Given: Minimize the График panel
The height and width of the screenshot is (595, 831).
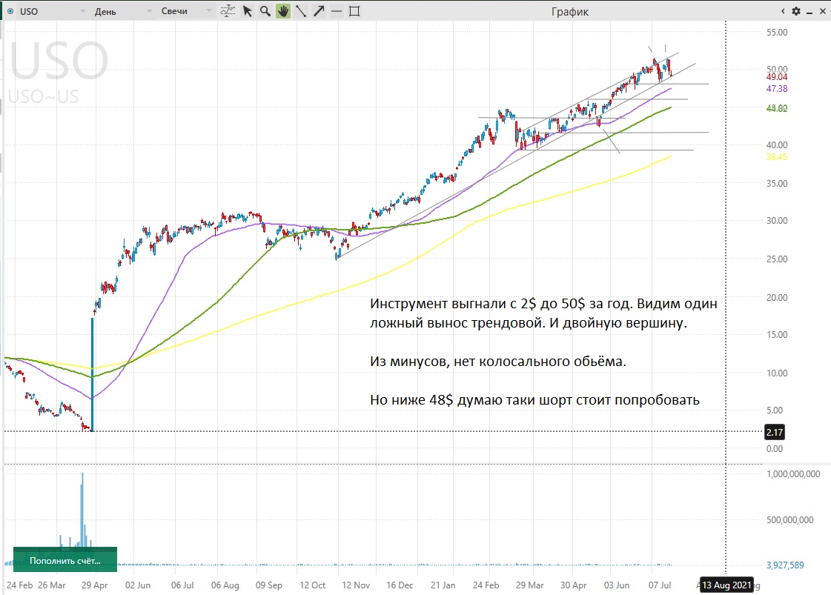Looking at the screenshot, I should [x=810, y=12].
